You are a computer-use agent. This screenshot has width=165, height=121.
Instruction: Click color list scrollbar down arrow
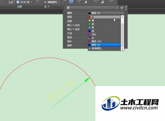tap(122, 49)
